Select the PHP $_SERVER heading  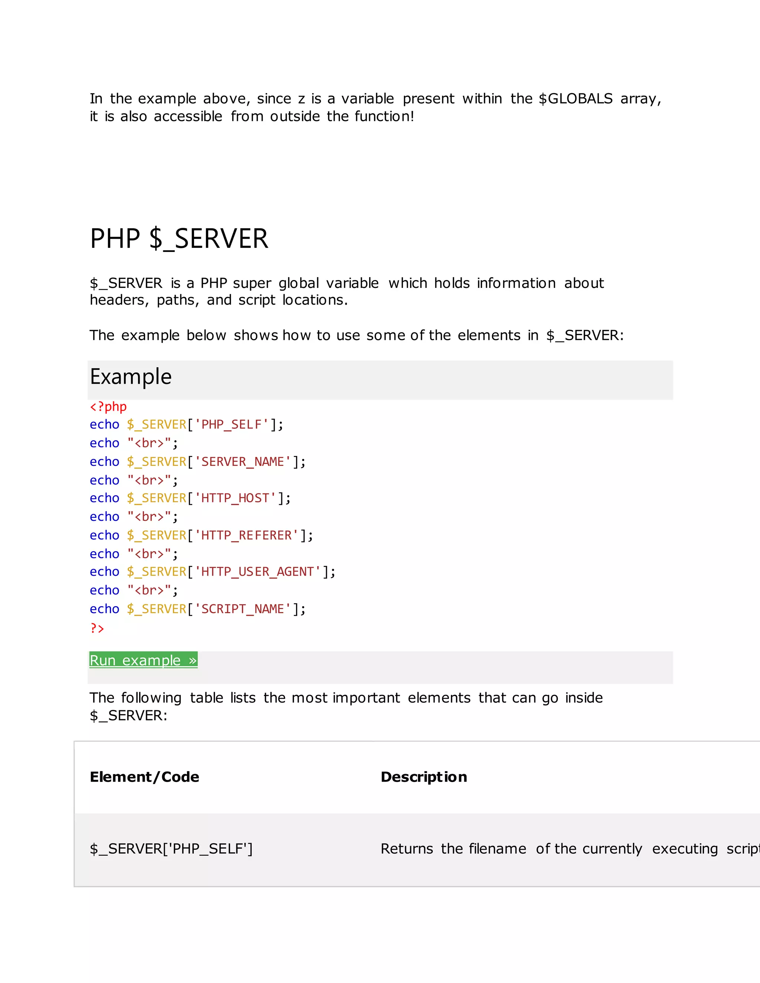179,239
